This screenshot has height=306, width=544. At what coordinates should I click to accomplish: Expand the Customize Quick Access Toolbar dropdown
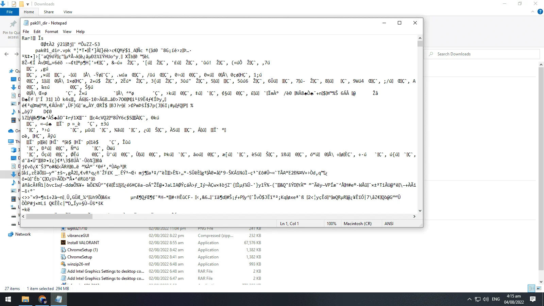pos(28,4)
